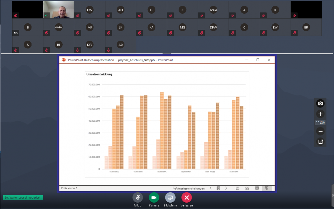Click the slide sorter view icon
334x209 pixels.
click(247, 188)
